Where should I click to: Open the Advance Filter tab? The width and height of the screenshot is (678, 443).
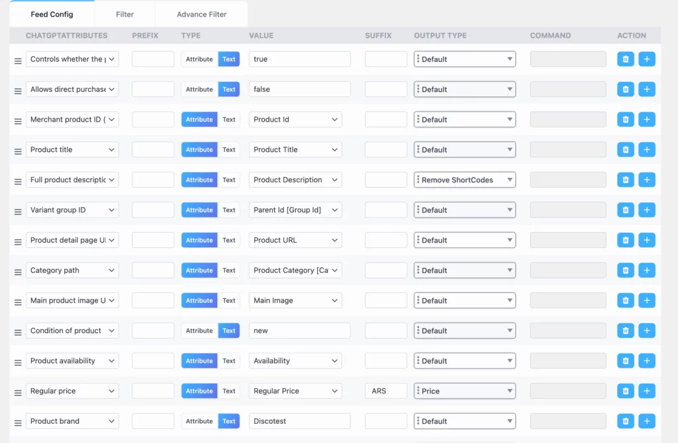coord(201,14)
